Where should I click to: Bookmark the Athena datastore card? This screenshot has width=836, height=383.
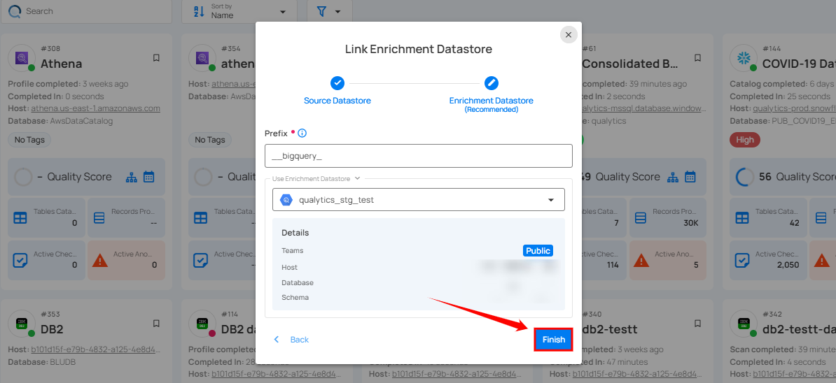(x=156, y=57)
